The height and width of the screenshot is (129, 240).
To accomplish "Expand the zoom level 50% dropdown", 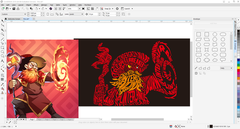I will click(x=79, y=9).
